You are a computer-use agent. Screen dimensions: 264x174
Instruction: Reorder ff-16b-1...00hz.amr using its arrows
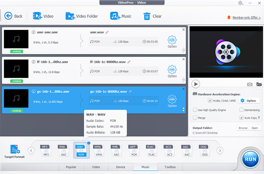click(x=184, y=80)
